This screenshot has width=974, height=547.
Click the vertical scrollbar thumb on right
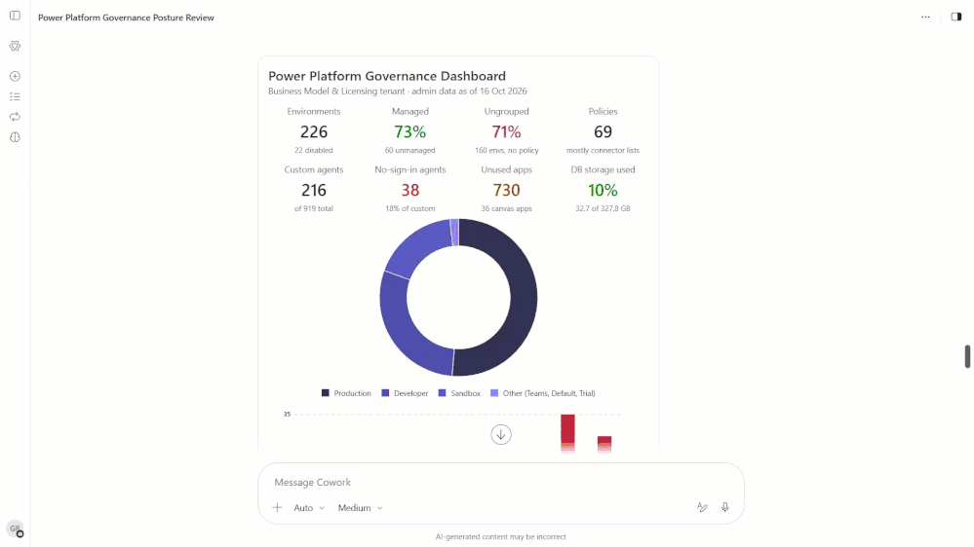[967, 356]
